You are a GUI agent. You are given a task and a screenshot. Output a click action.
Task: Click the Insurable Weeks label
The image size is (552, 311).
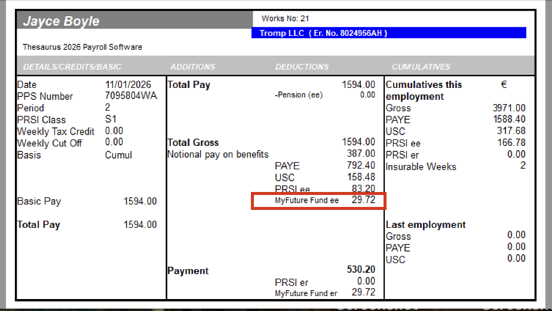(421, 166)
